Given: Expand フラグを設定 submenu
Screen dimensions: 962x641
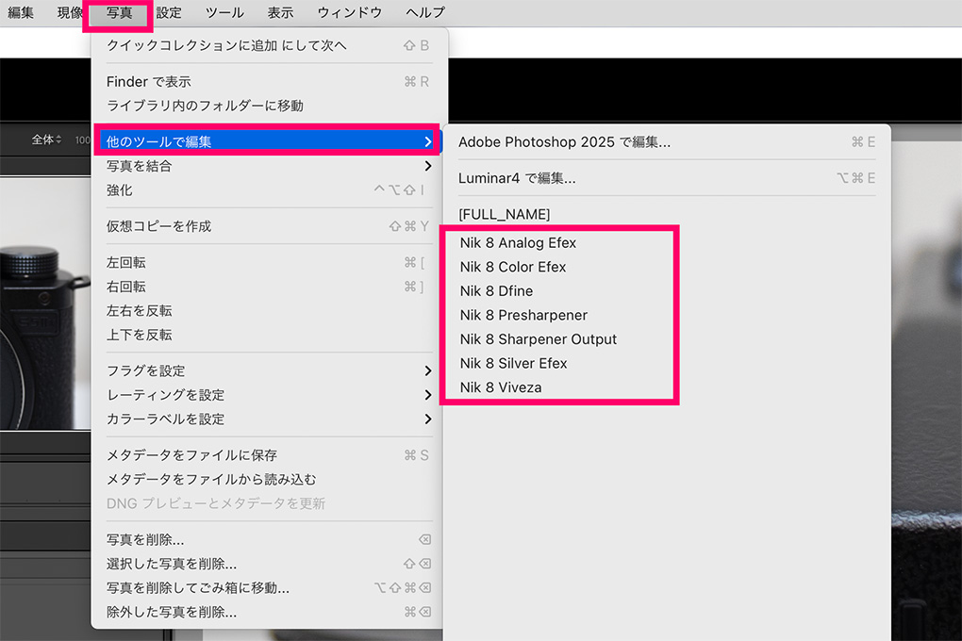Looking at the screenshot, I should (x=270, y=370).
